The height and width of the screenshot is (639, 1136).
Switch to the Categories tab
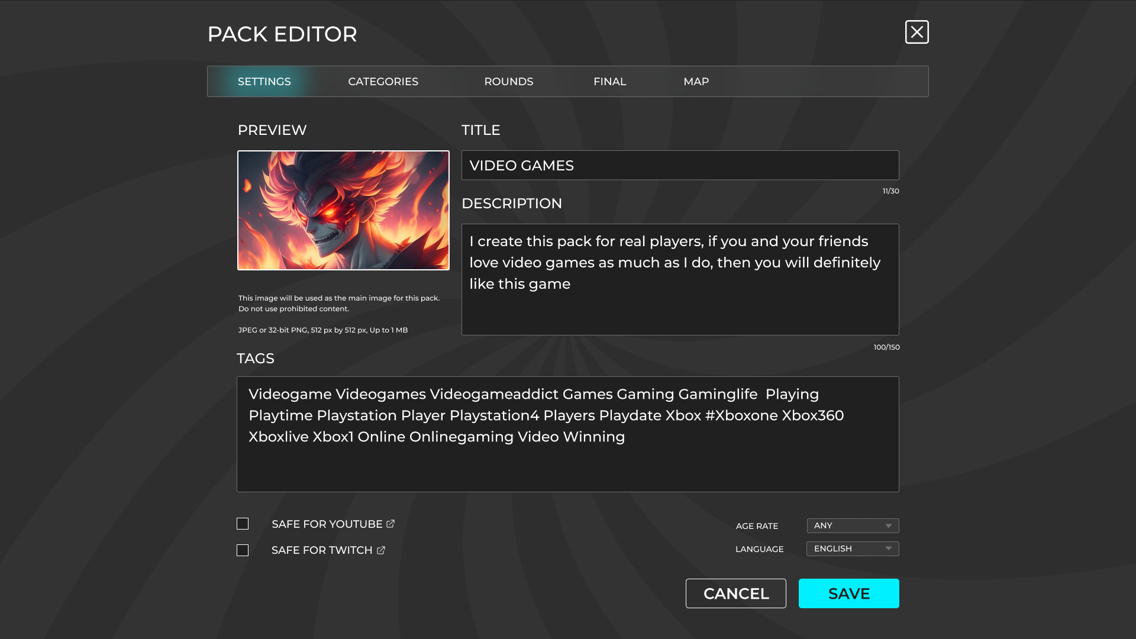(383, 81)
